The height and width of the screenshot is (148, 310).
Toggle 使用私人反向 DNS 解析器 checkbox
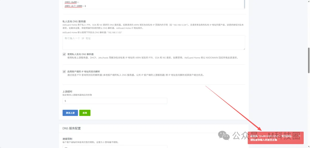[64, 54]
